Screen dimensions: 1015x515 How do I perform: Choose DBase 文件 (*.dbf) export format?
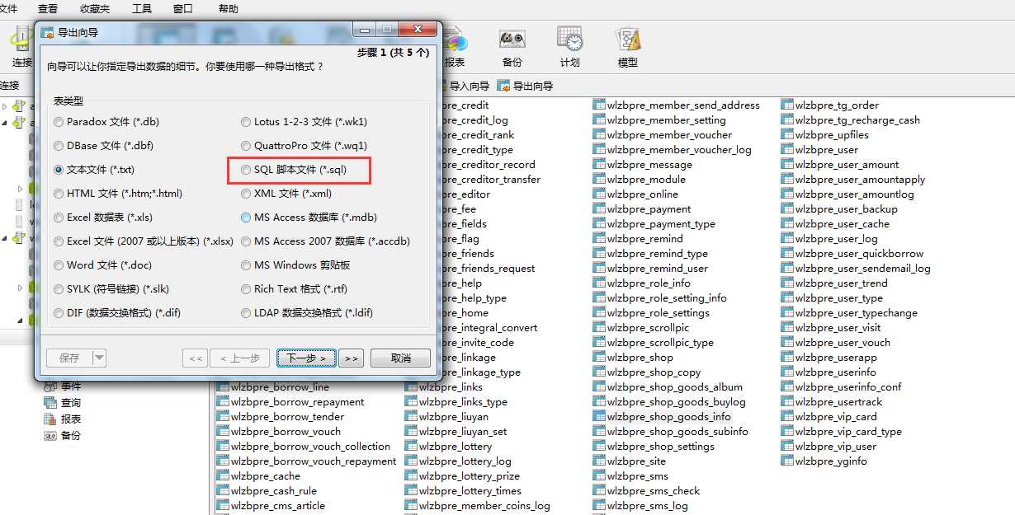click(104, 146)
